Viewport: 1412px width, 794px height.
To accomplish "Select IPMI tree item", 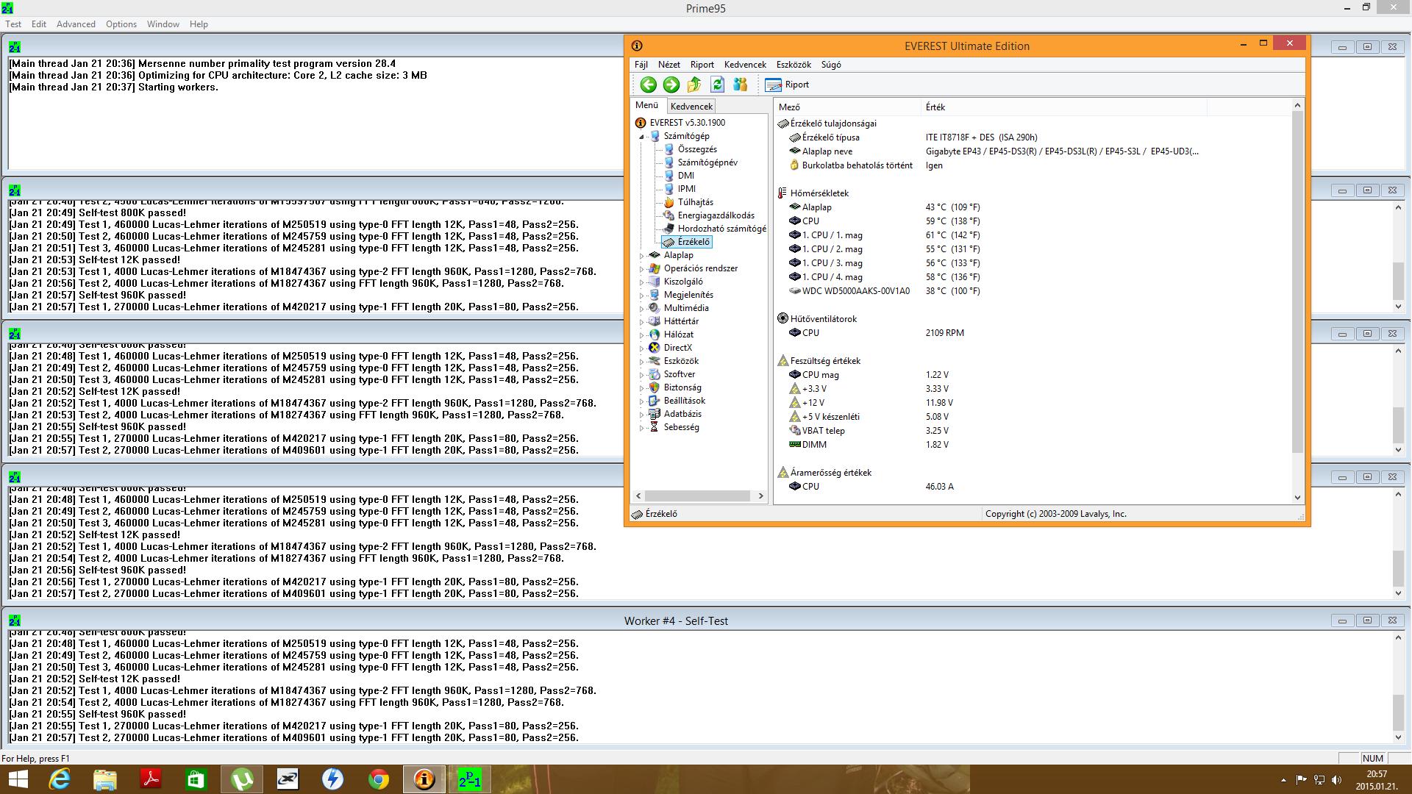I will coord(686,189).
